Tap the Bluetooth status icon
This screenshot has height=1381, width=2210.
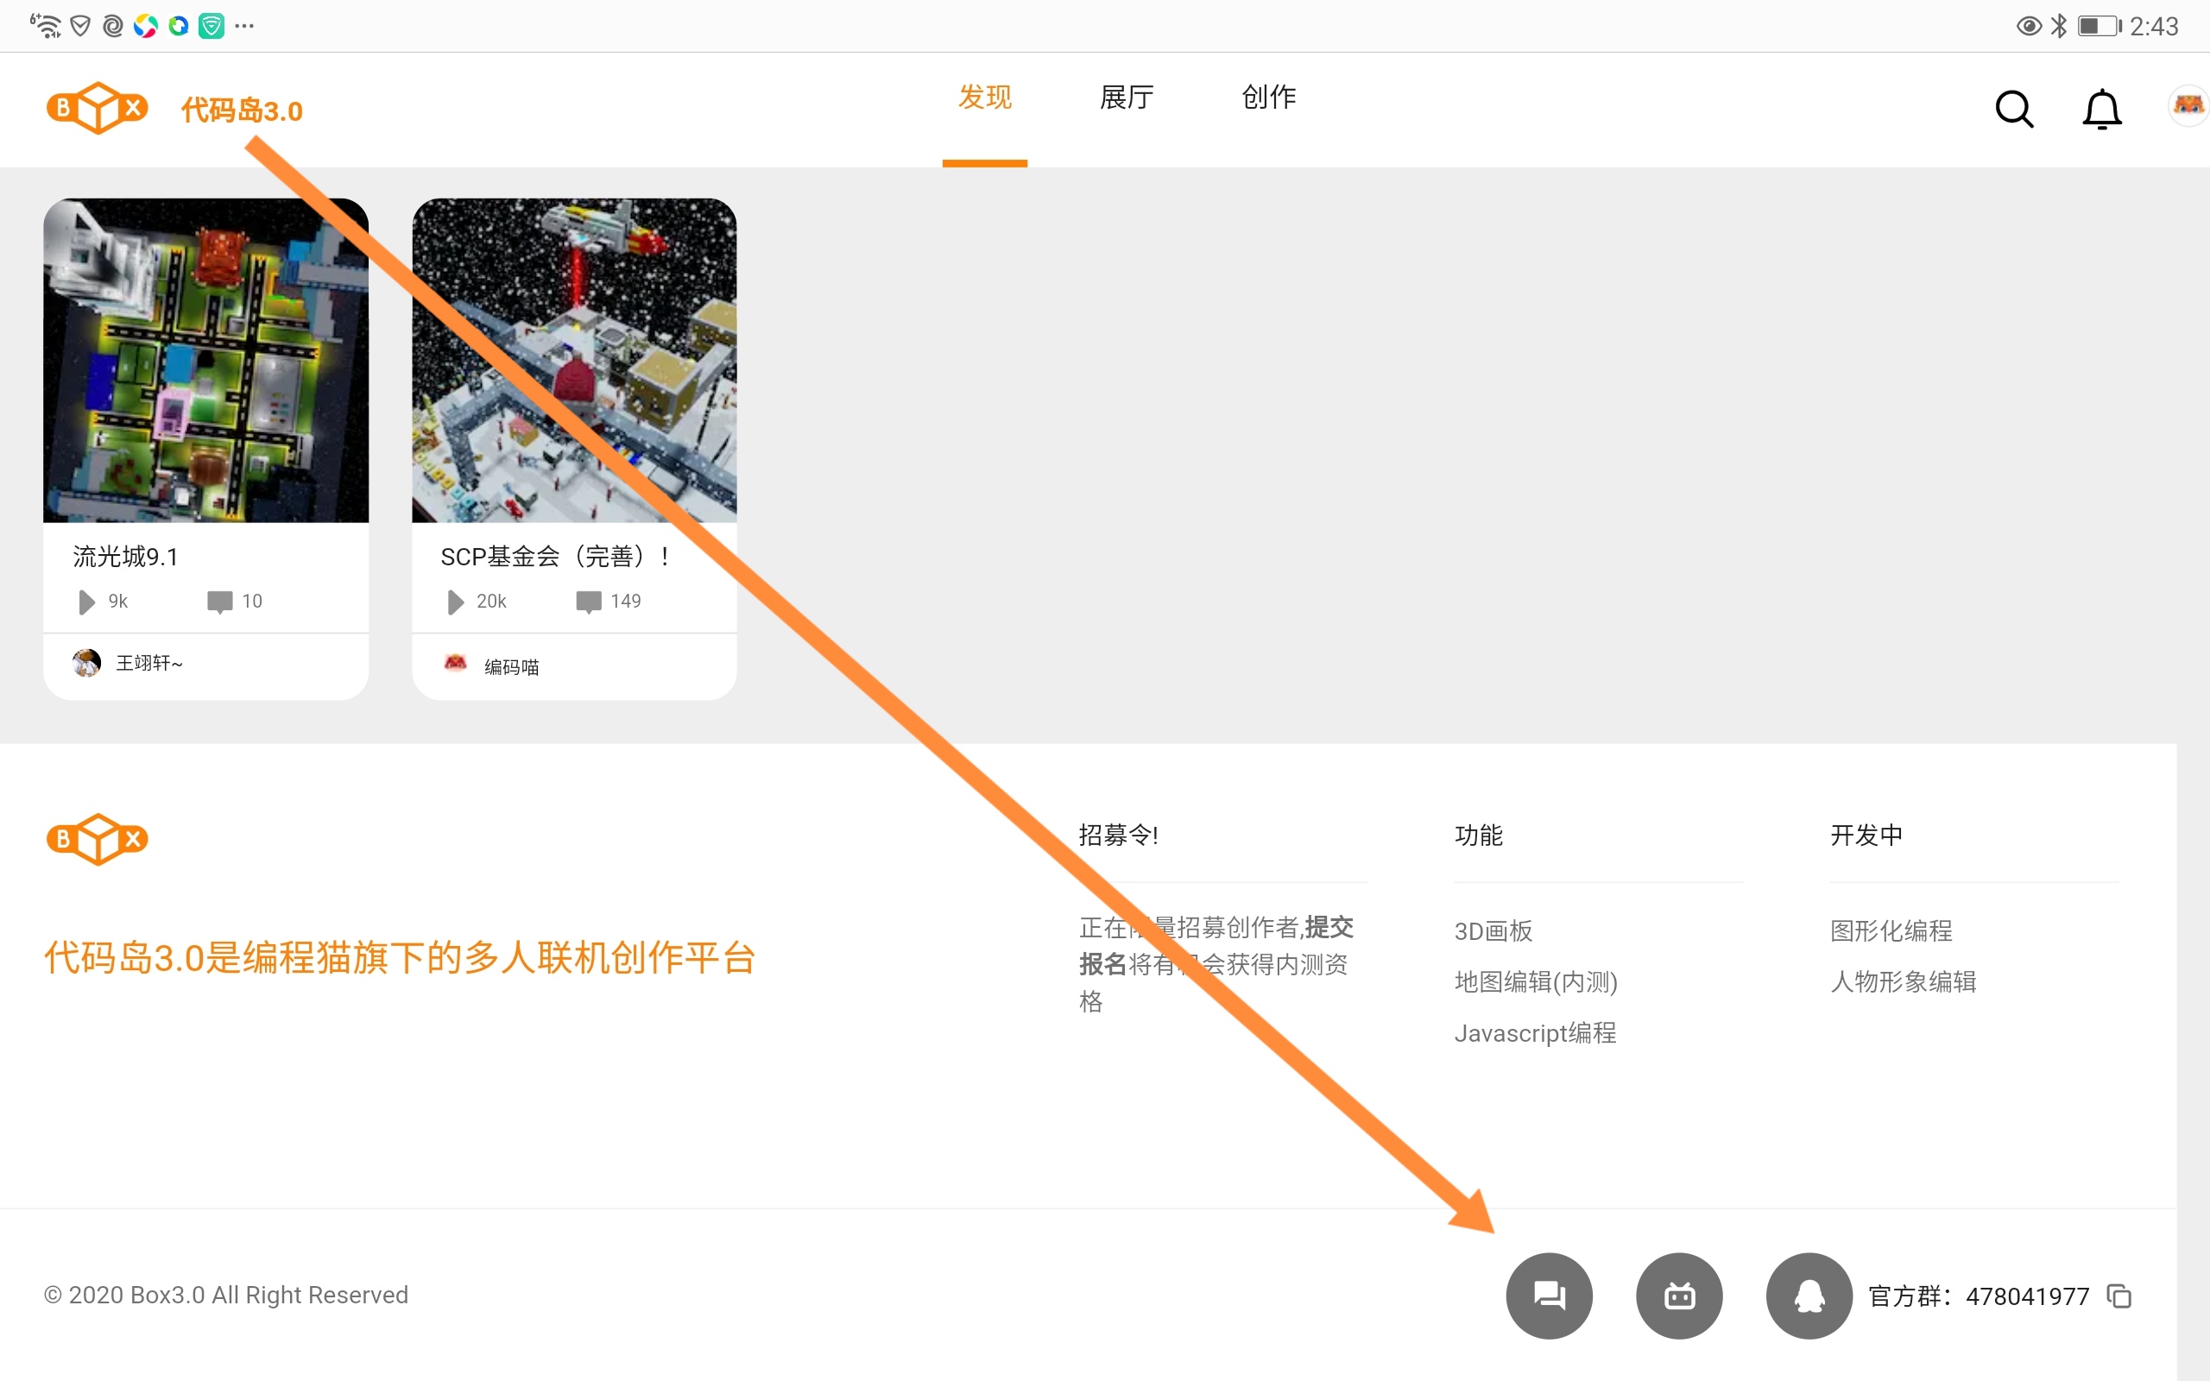[2058, 26]
